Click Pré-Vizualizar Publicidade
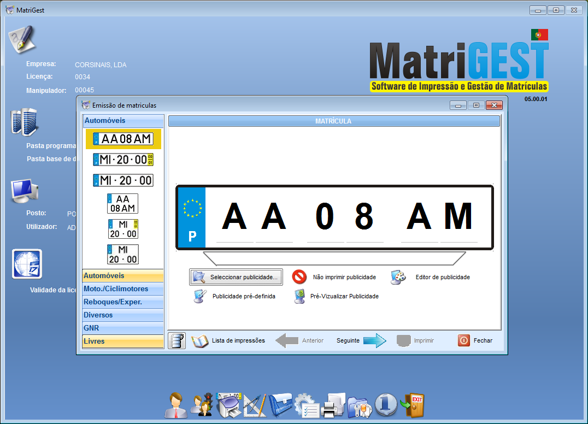This screenshot has width=588, height=424. pos(337,296)
